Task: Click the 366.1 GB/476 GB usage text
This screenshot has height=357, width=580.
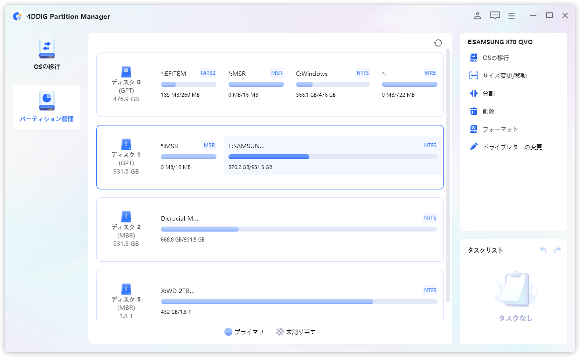Action: tap(315, 95)
